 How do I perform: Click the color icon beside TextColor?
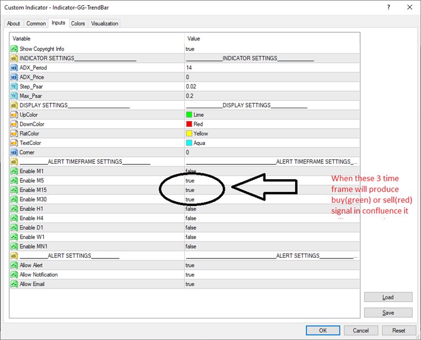coord(14,143)
